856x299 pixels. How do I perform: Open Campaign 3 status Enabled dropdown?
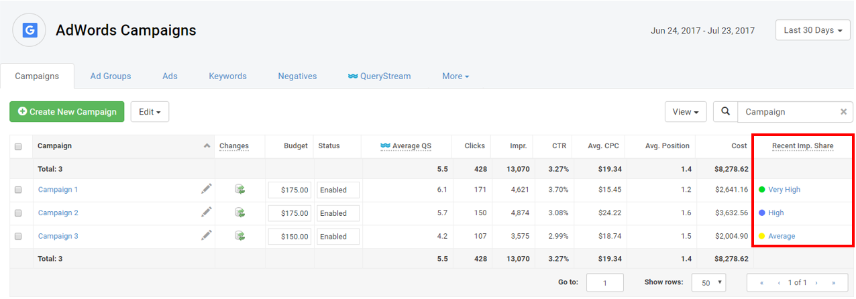click(x=338, y=237)
